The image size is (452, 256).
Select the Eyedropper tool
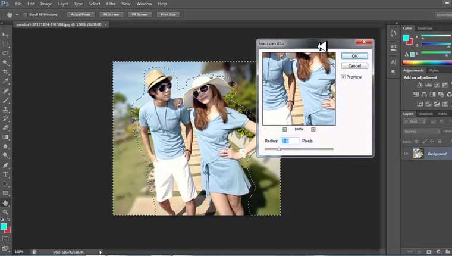pyautogui.click(x=6, y=81)
